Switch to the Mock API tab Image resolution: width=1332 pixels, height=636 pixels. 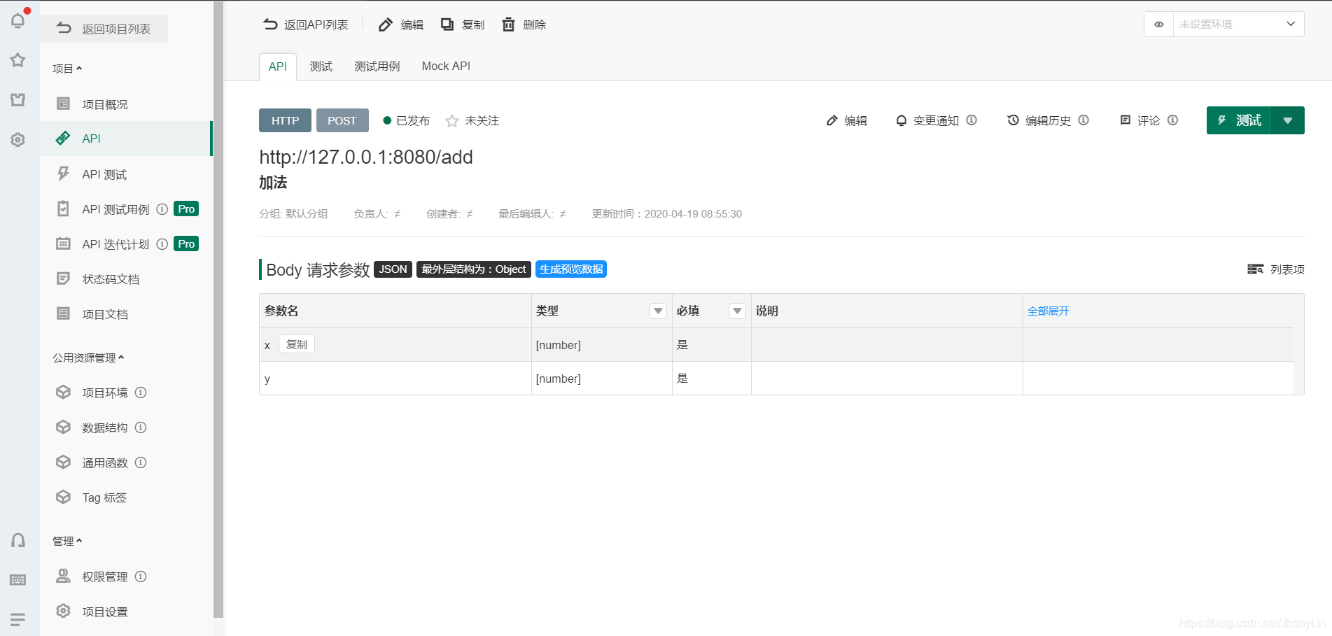445,66
